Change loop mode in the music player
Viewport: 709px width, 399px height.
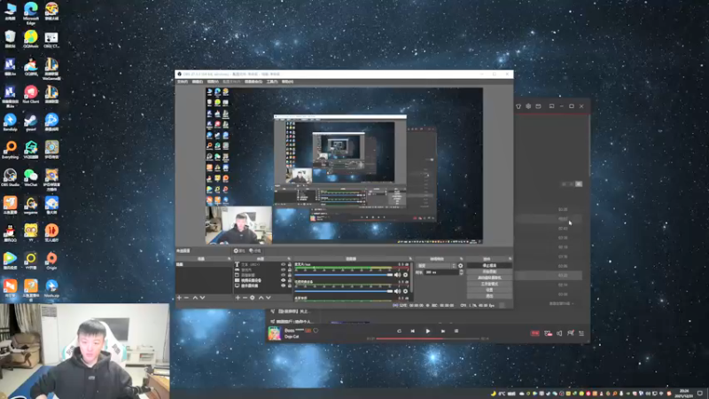tap(399, 331)
